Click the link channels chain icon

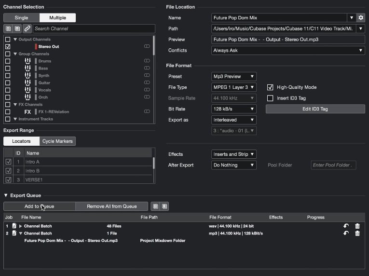tap(27, 28)
